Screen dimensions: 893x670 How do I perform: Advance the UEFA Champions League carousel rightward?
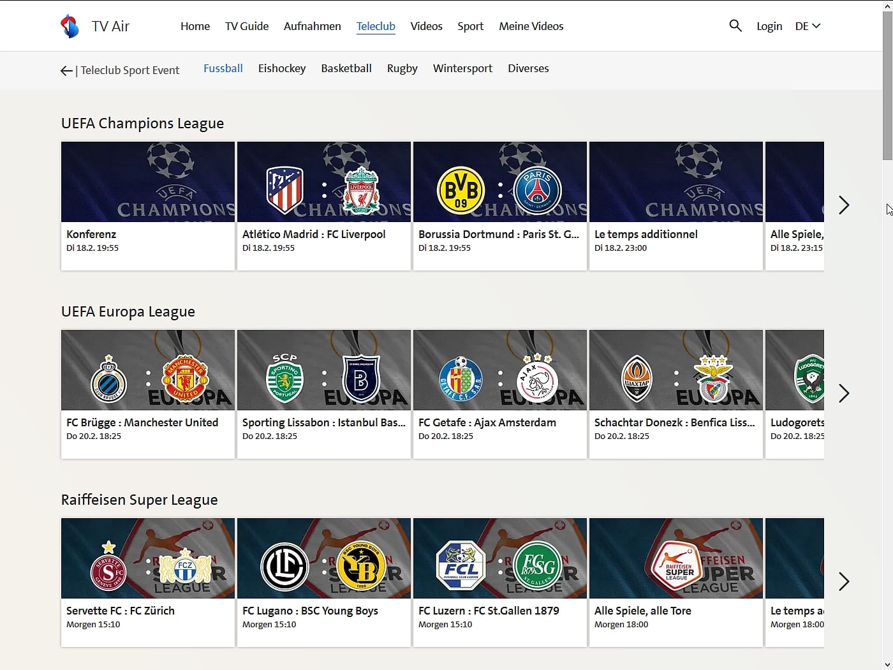point(844,205)
